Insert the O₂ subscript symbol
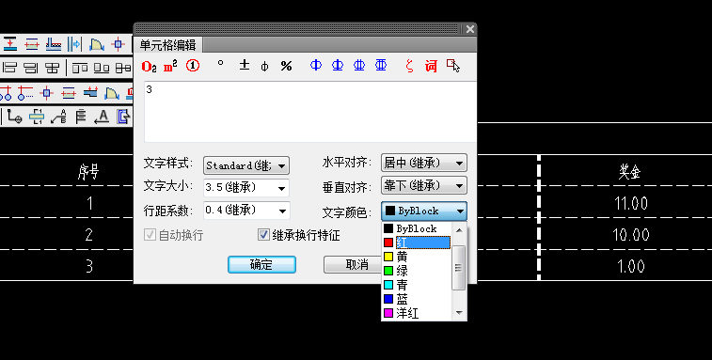712x360 pixels. click(149, 67)
